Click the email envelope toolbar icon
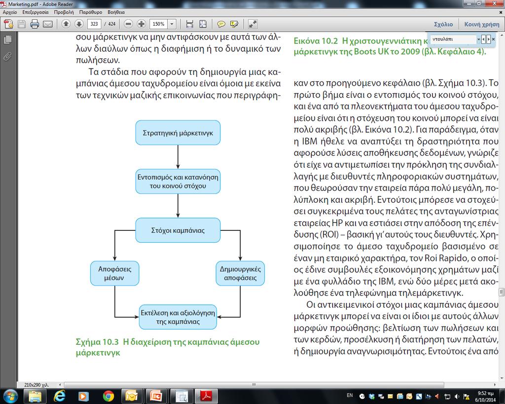Screen dimensions: 505x404 [48, 24]
